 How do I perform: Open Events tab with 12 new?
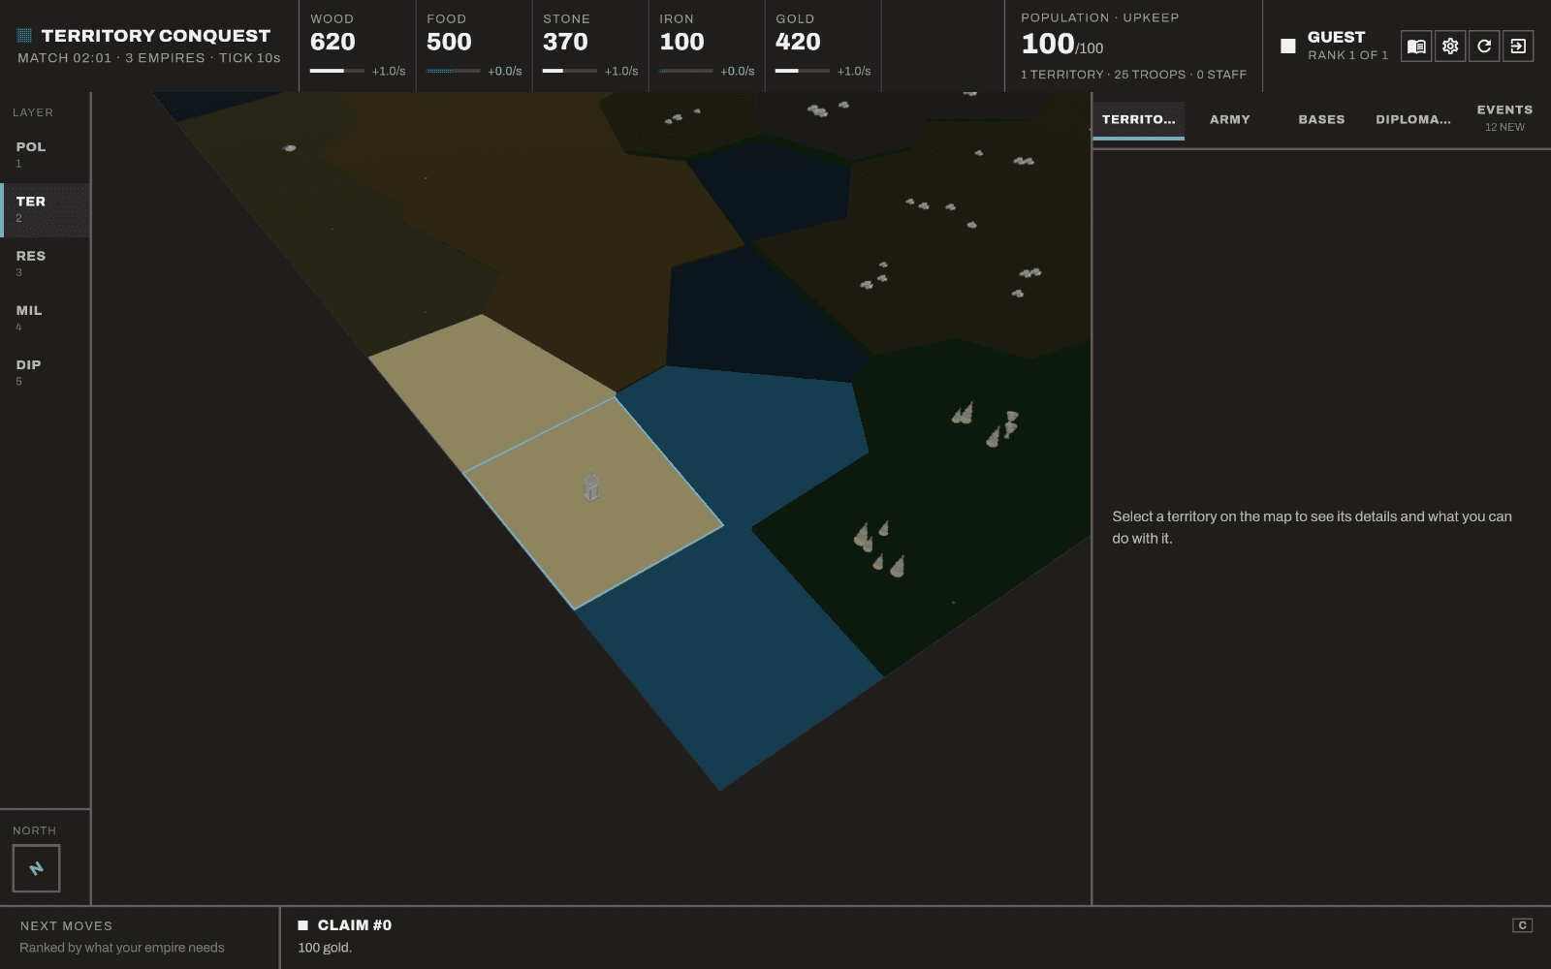[1504, 118]
